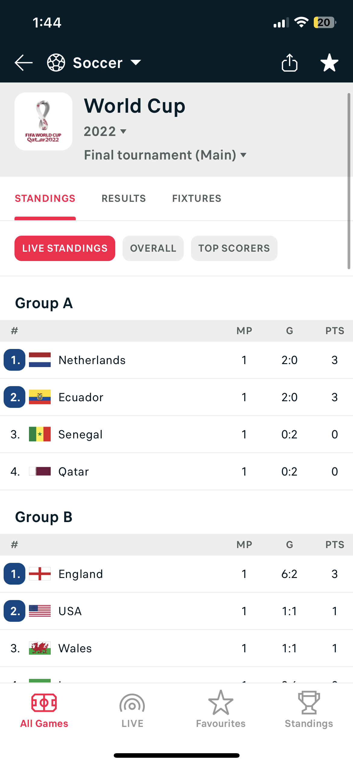The image size is (353, 765).
Task: Tap the England flag icon
Action: tap(40, 574)
